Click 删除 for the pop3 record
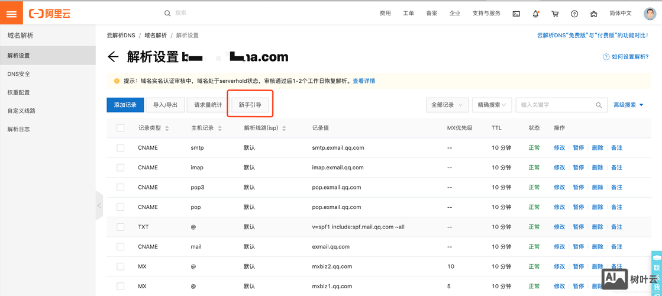This screenshot has width=662, height=296. click(x=598, y=187)
